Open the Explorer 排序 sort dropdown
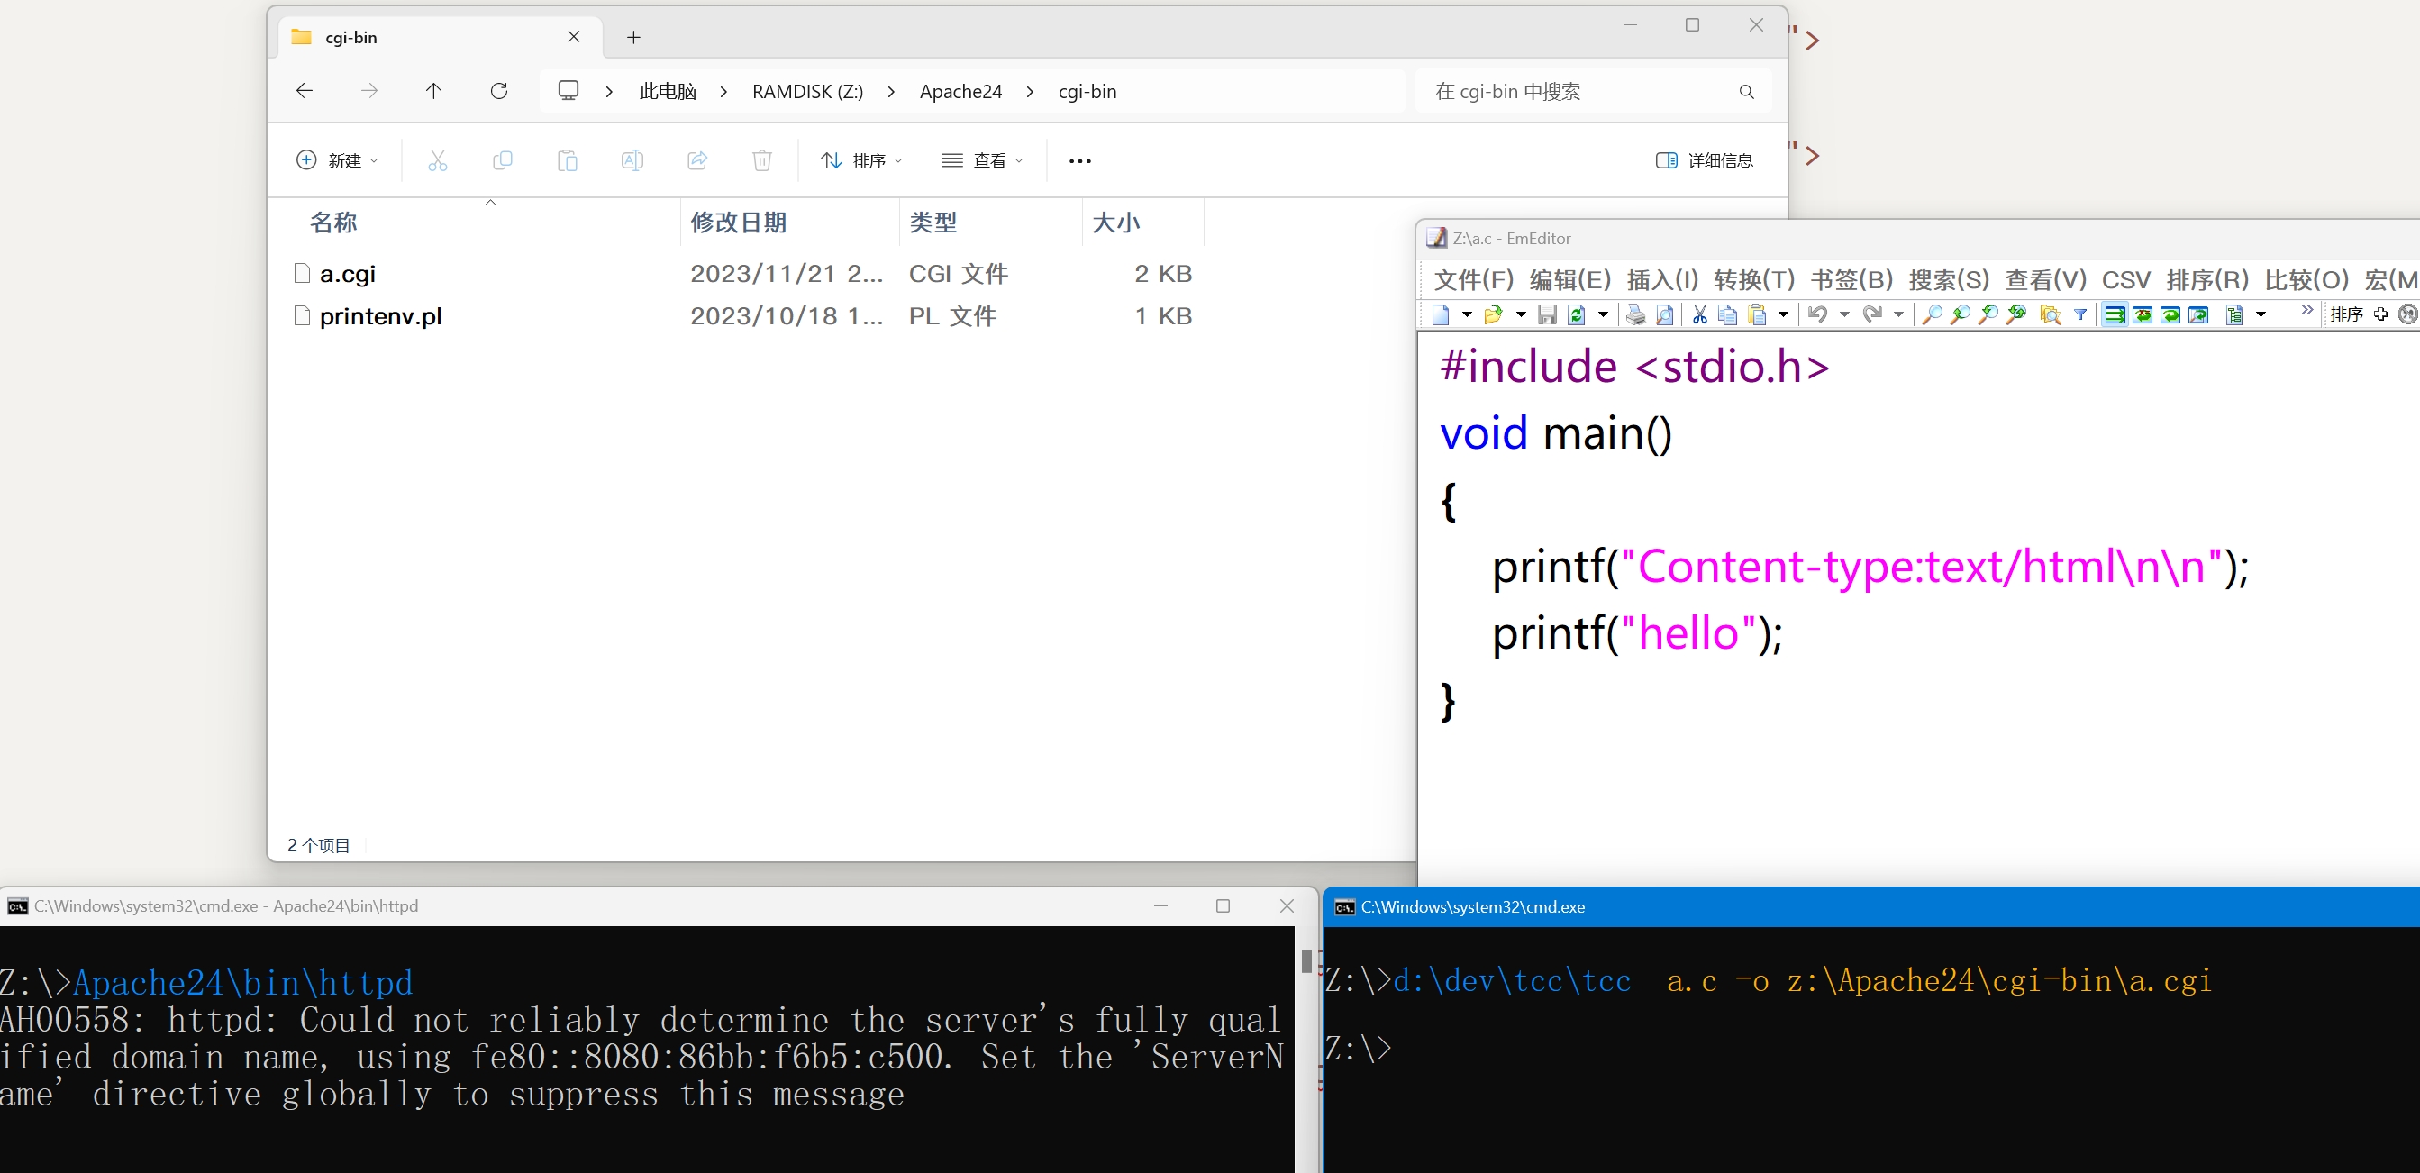 [x=860, y=160]
